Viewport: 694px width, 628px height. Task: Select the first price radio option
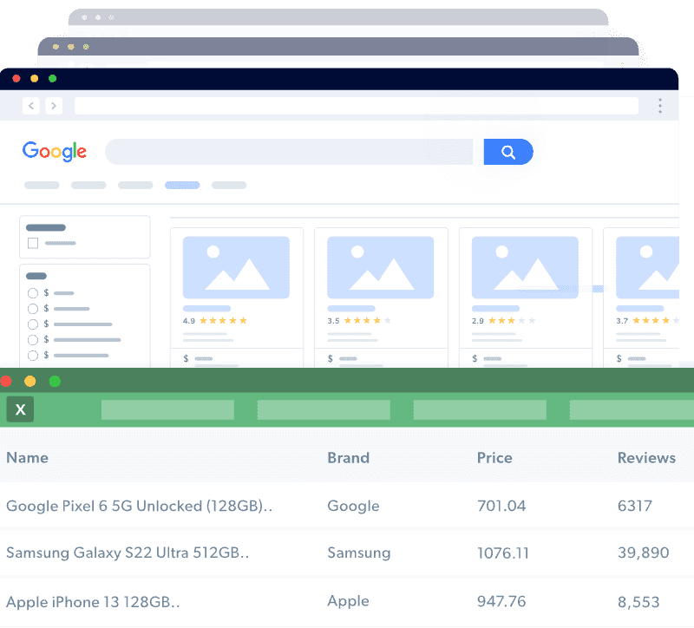pos(33,293)
